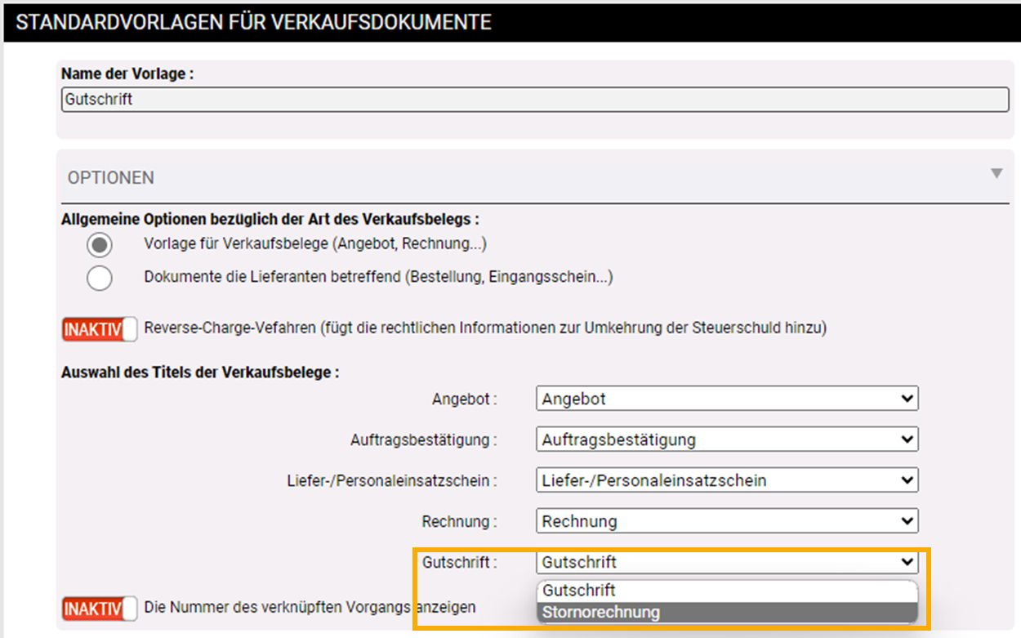Enable the Reverse-Charge-Verfahren toggle switch
This screenshot has height=638, width=1021.
(x=100, y=329)
